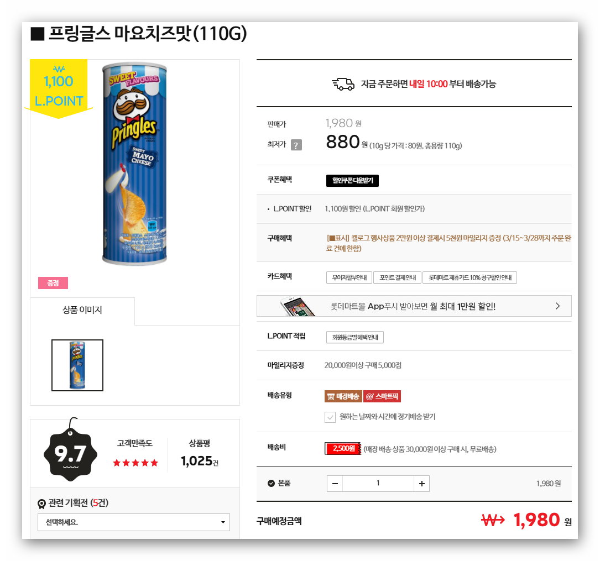Screen dimensions: 600x561
Task: Expand the 롯데마트몰 App push banner arrow
Action: pos(557,306)
